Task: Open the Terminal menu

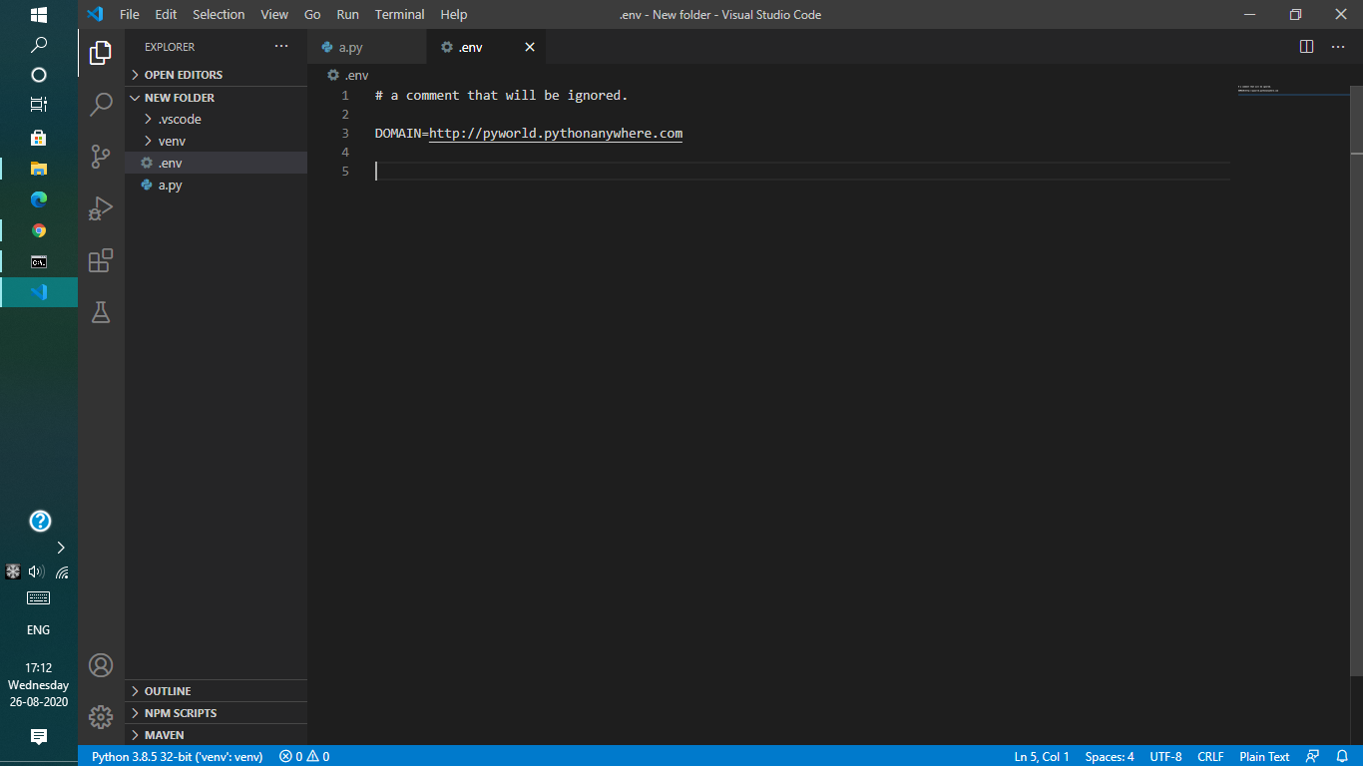Action: tap(399, 14)
